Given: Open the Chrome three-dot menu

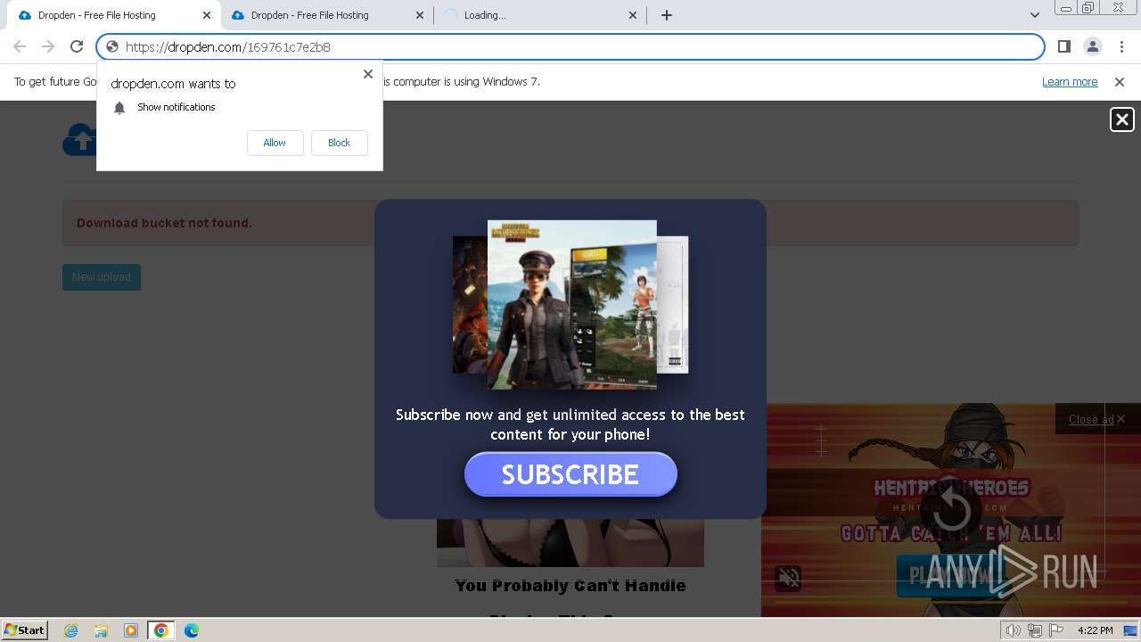Looking at the screenshot, I should click(1120, 46).
